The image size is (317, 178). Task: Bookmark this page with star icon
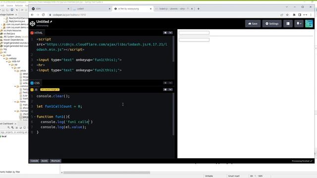tap(287, 15)
